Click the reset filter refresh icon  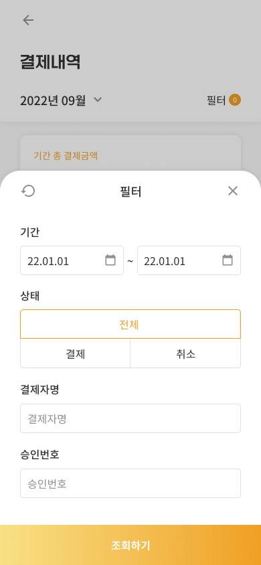(x=28, y=191)
